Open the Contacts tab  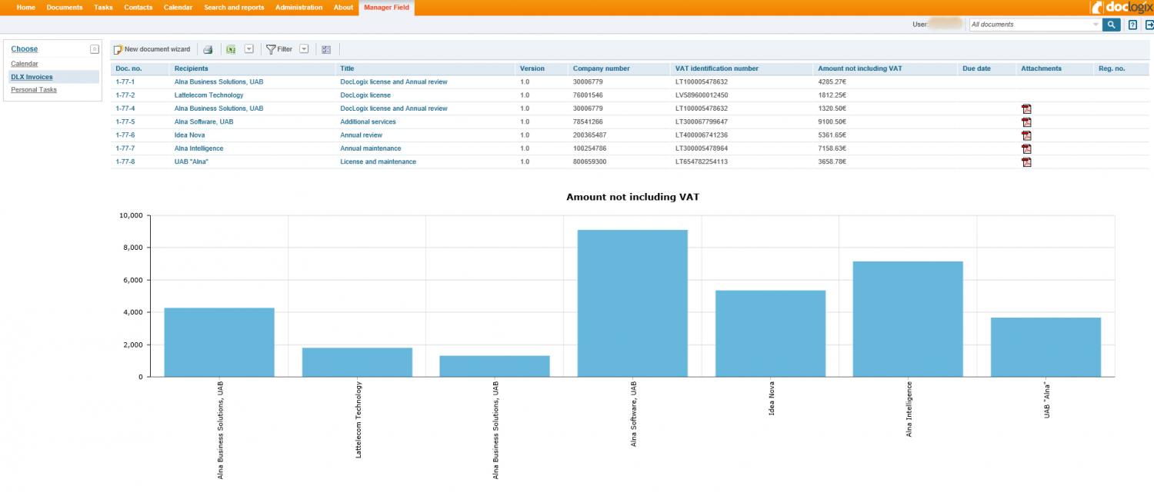(138, 8)
